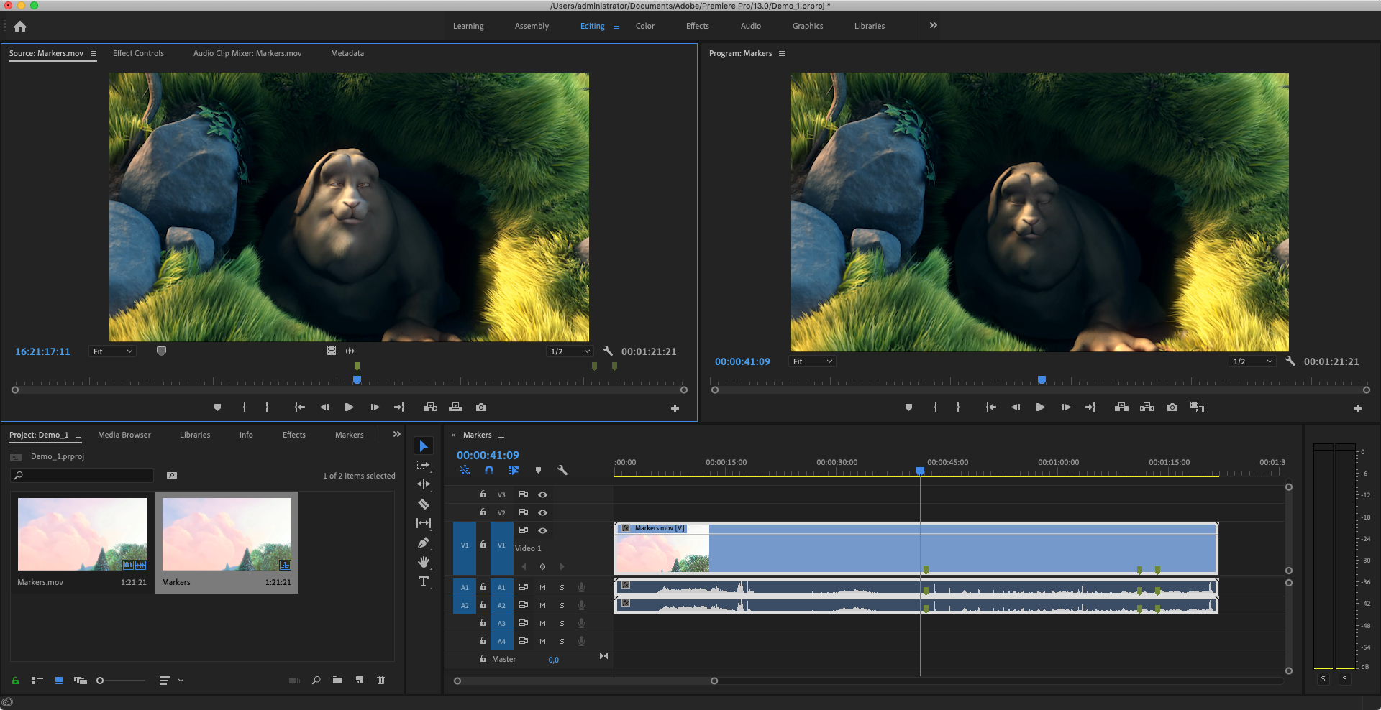This screenshot has width=1381, height=710.
Task: Expand hidden workspaces chevron
Action: 933,25
